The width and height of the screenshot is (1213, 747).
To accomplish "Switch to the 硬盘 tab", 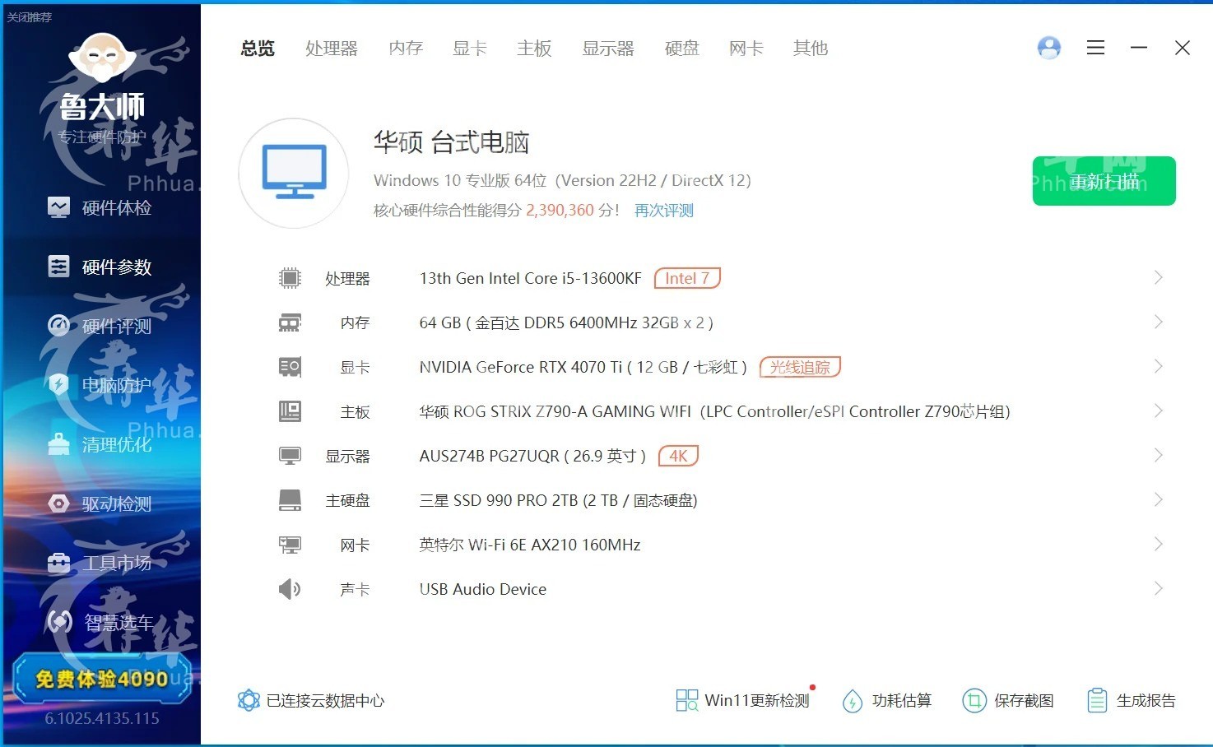I will [x=682, y=49].
